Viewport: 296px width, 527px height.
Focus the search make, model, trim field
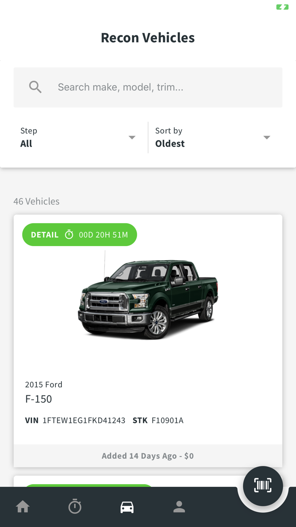(161, 87)
